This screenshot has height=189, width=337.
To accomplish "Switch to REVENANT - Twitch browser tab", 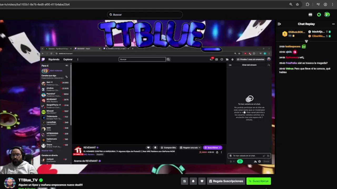I will [x=87, y=49].
